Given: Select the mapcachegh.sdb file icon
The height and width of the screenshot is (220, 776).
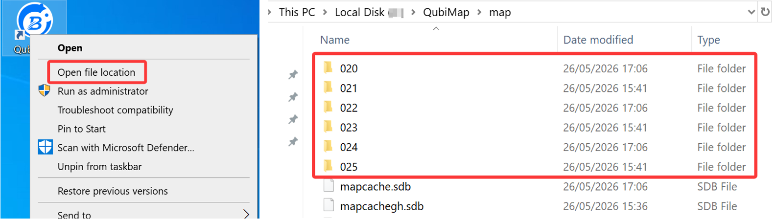Looking at the screenshot, I should pyautogui.click(x=329, y=205).
